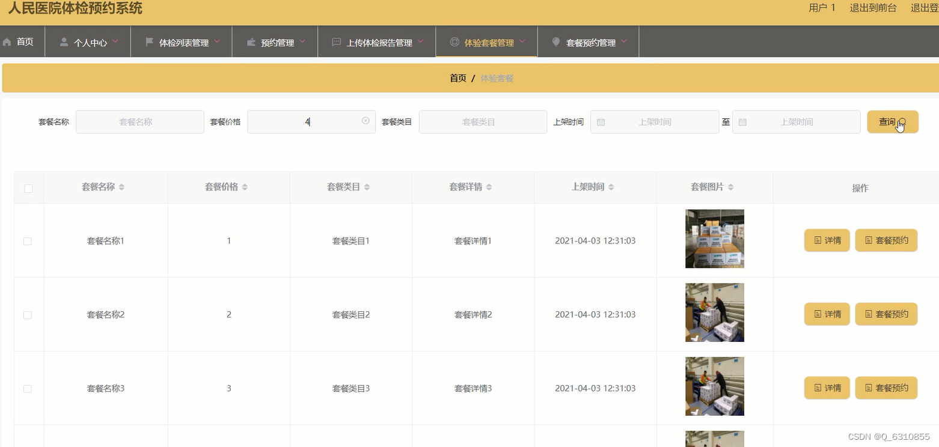This screenshot has width=939, height=447.
Task: Focus the 套餐名称 search input
Action: tap(140, 122)
